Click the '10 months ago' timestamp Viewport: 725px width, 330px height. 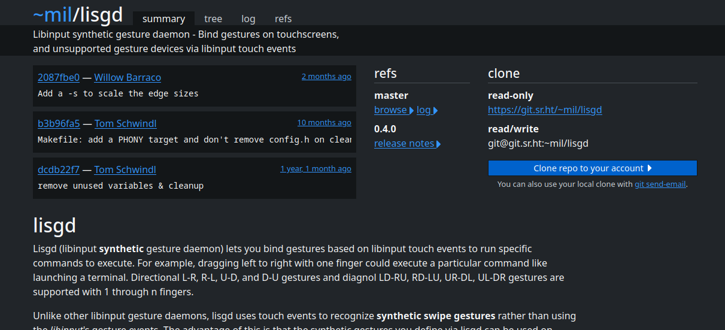click(324, 123)
